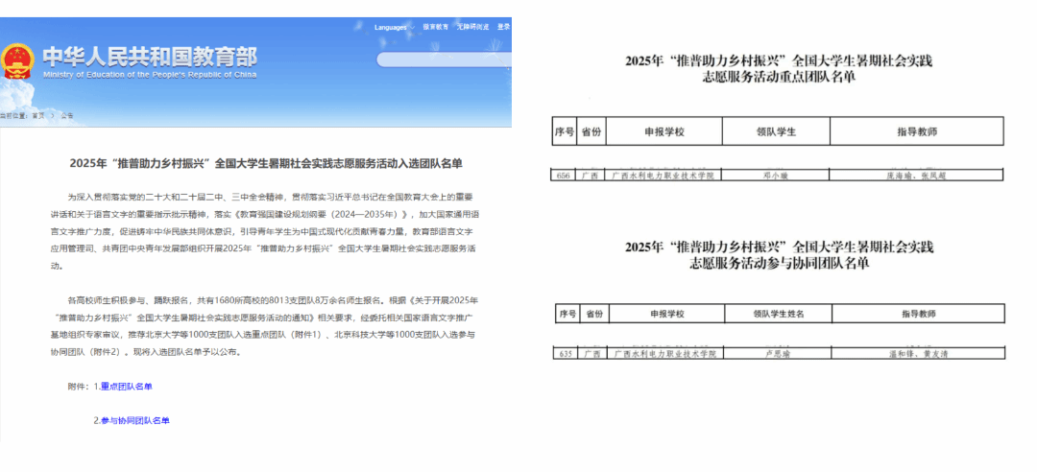
Task: Select 申报学校 header in the 重点团队 table
Action: click(662, 131)
